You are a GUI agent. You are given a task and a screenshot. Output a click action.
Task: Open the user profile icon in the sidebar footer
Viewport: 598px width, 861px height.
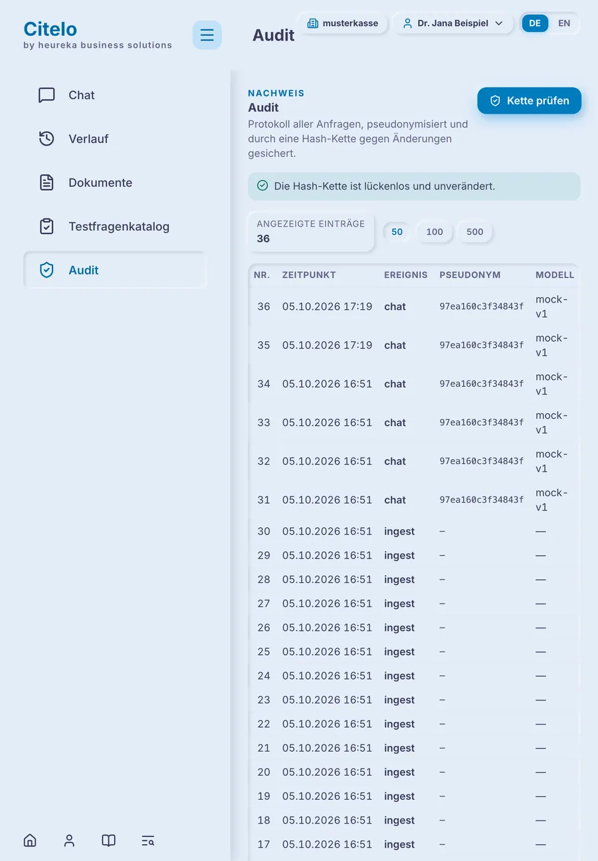tap(69, 840)
